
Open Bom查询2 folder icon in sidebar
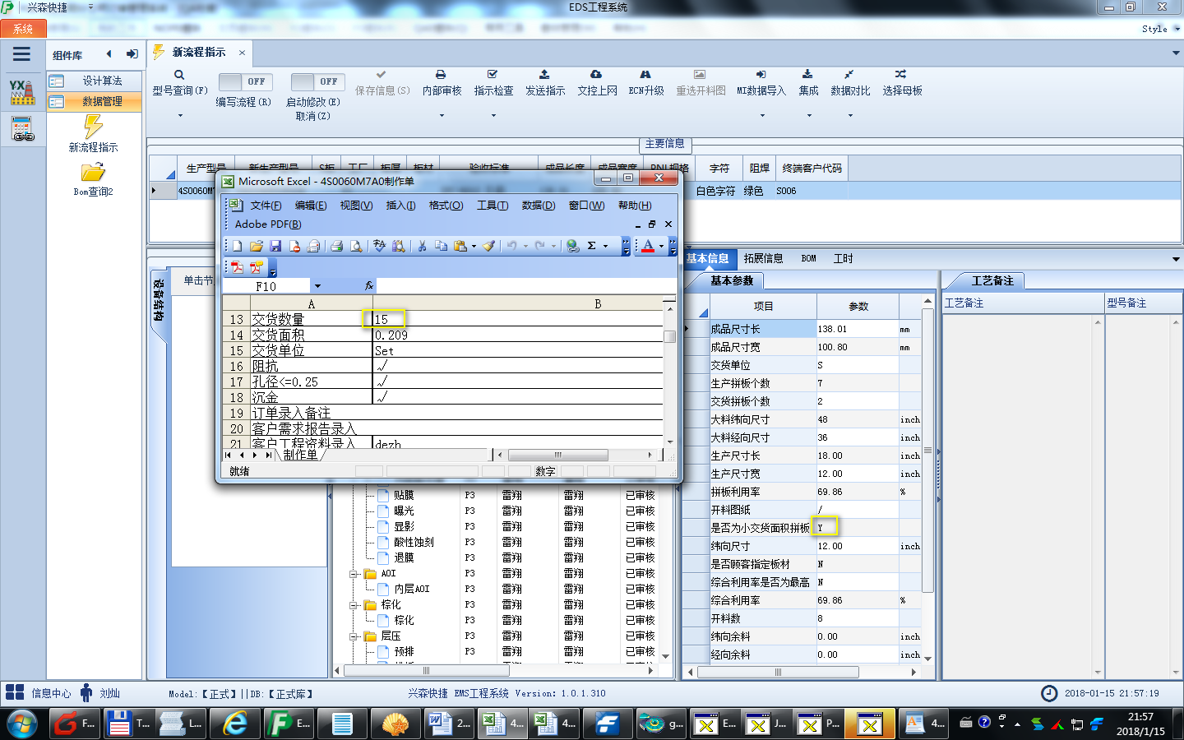click(x=93, y=172)
